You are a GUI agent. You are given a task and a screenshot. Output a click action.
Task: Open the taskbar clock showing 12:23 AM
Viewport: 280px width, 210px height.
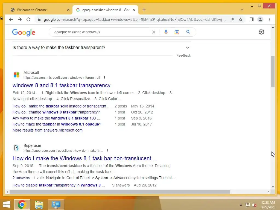(268, 205)
